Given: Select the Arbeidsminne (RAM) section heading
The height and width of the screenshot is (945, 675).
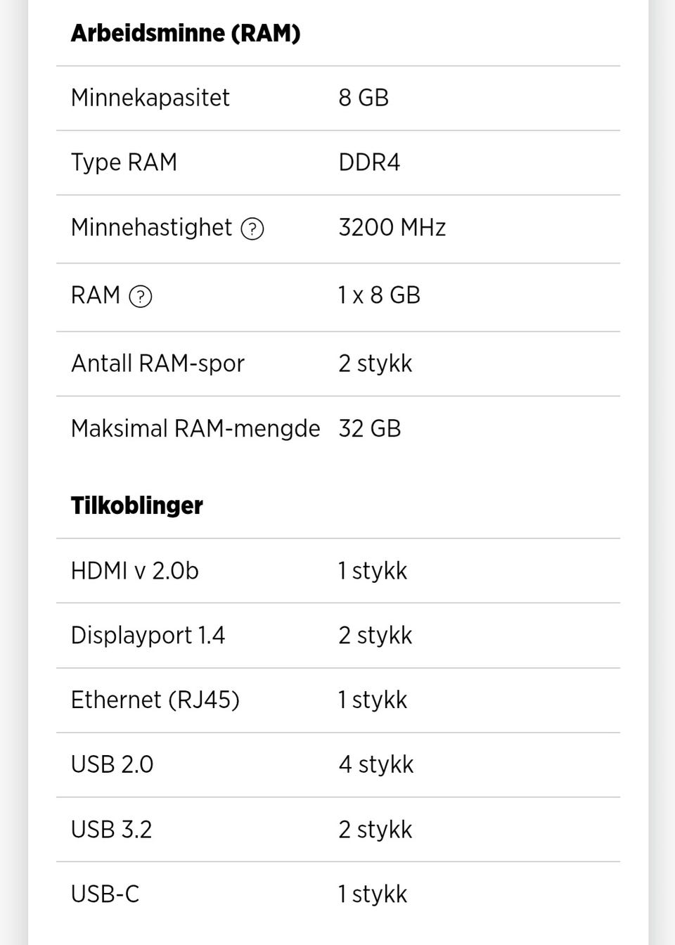Looking at the screenshot, I should click(186, 33).
